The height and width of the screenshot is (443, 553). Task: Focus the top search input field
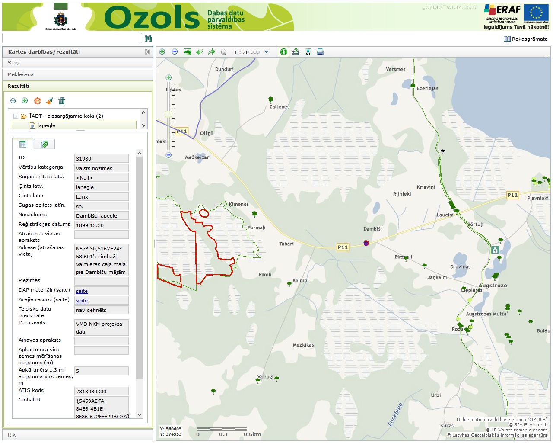[x=72, y=38]
